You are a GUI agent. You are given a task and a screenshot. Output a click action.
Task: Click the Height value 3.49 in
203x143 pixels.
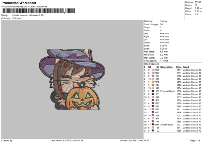(x=198, y=8)
